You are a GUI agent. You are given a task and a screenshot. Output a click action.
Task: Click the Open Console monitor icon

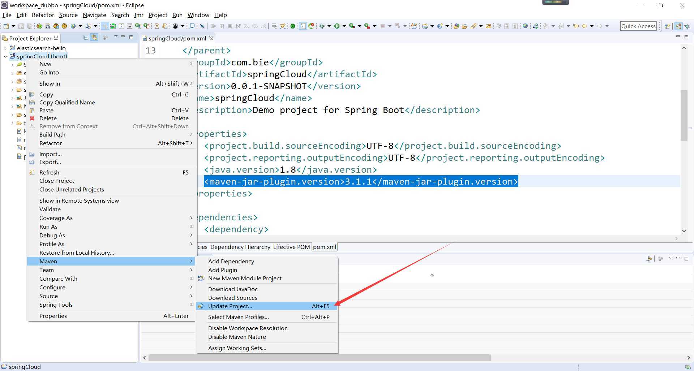(192, 26)
